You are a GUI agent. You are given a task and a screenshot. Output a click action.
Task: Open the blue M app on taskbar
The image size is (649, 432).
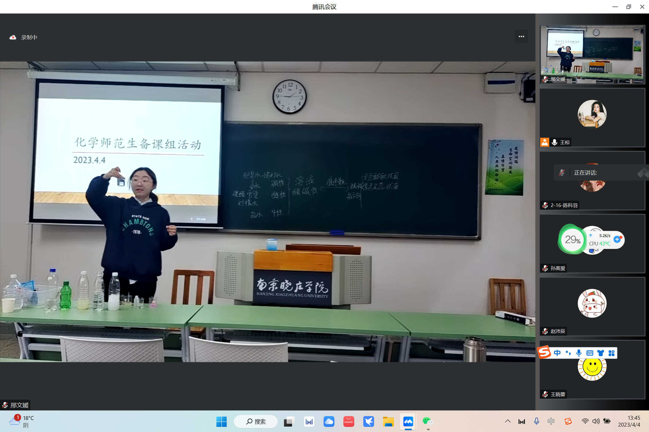(x=309, y=421)
